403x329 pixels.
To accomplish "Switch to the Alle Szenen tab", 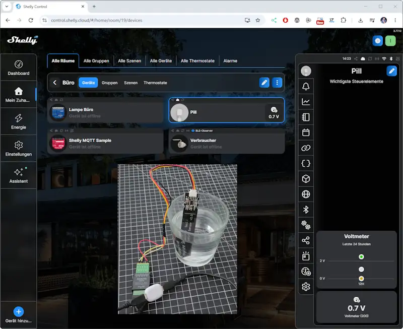I will 129,61.
